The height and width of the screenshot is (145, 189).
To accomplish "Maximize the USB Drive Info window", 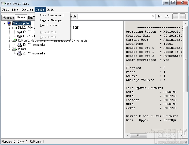I will click(x=173, y=2).
